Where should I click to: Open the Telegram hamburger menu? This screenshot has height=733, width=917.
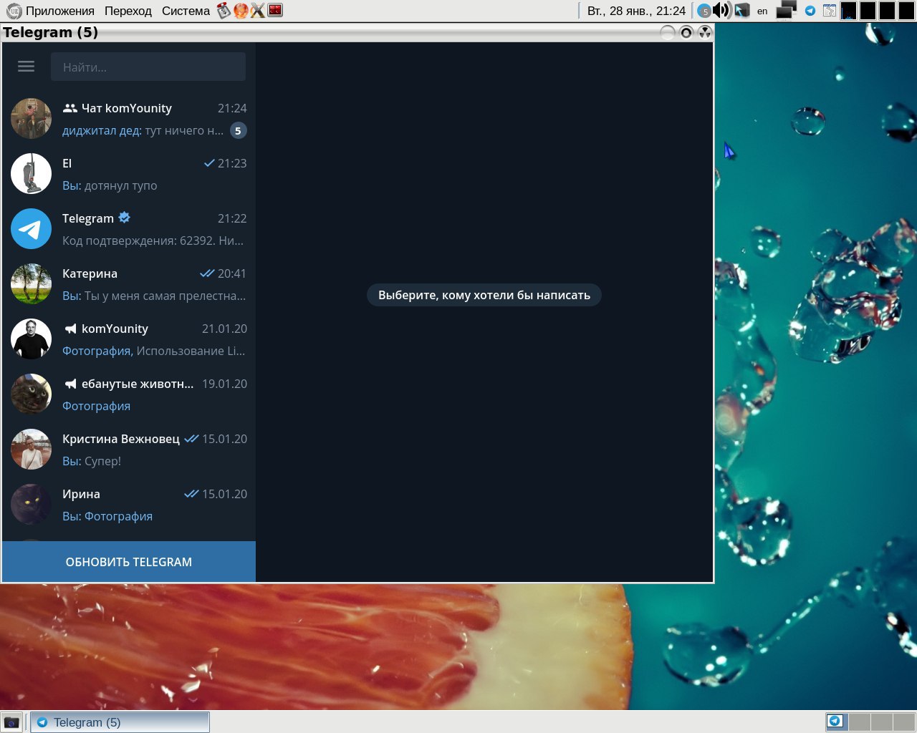pyautogui.click(x=27, y=67)
